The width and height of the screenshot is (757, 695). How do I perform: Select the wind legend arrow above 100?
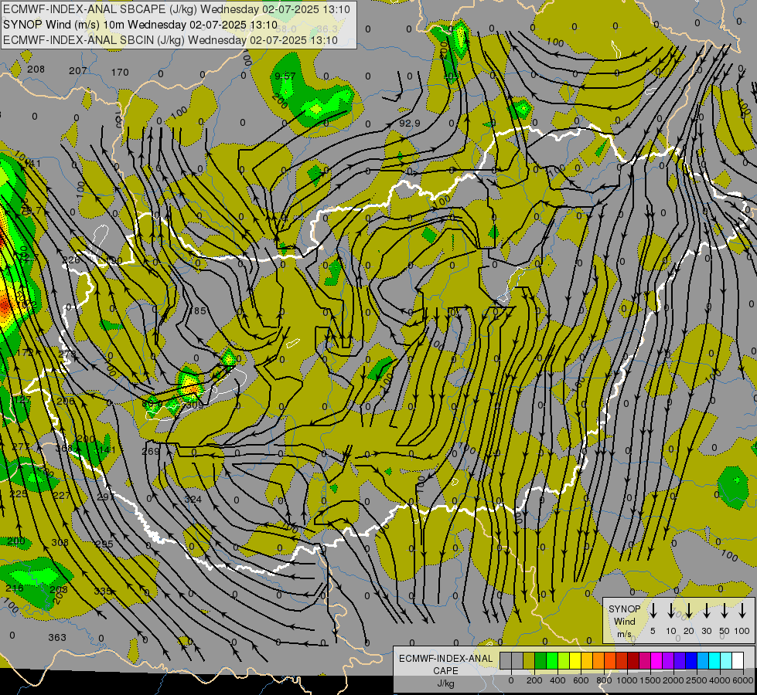click(x=742, y=611)
